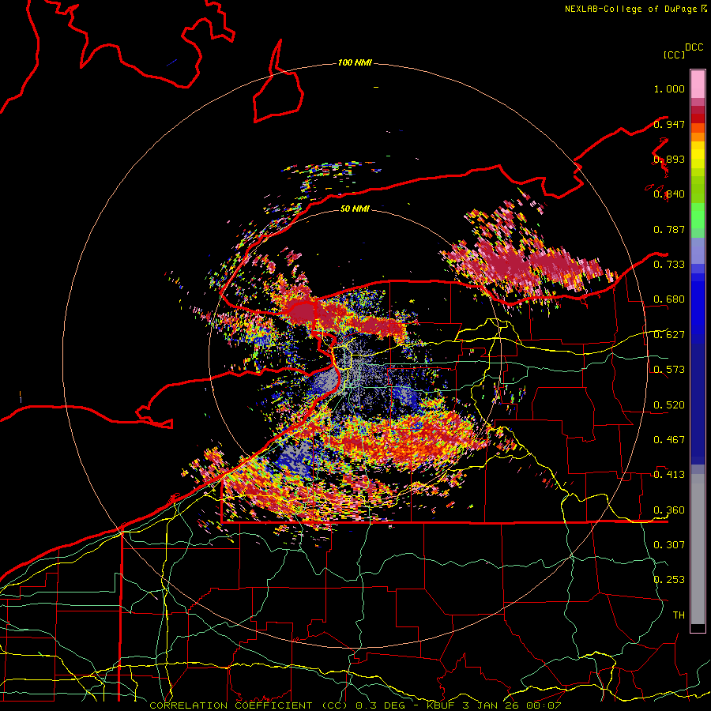Click the 100 NMI range ring label

355,62
